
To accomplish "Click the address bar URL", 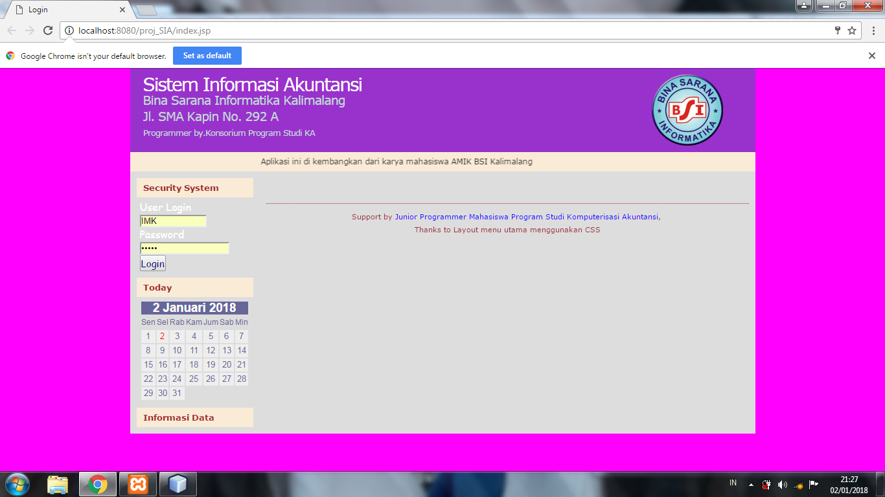I will pyautogui.click(x=144, y=30).
